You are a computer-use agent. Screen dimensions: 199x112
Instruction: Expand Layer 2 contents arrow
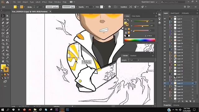[x=172, y=40]
